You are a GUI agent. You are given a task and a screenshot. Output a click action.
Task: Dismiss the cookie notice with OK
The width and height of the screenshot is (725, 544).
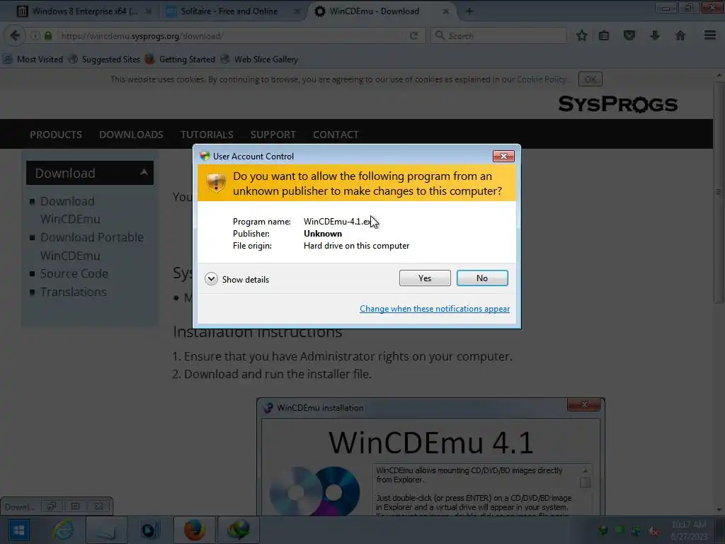(590, 79)
